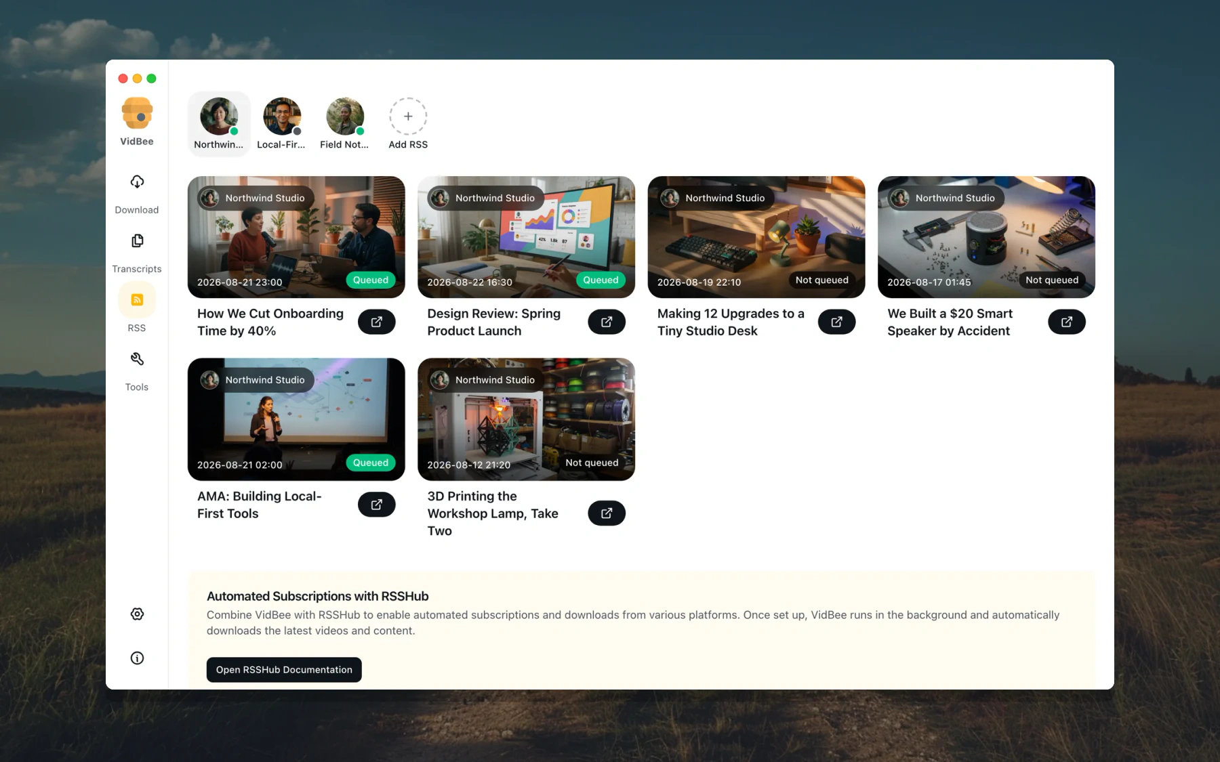Click Northwind Studio chip on AMA card
The width and height of the screenshot is (1220, 762).
pyautogui.click(x=256, y=380)
